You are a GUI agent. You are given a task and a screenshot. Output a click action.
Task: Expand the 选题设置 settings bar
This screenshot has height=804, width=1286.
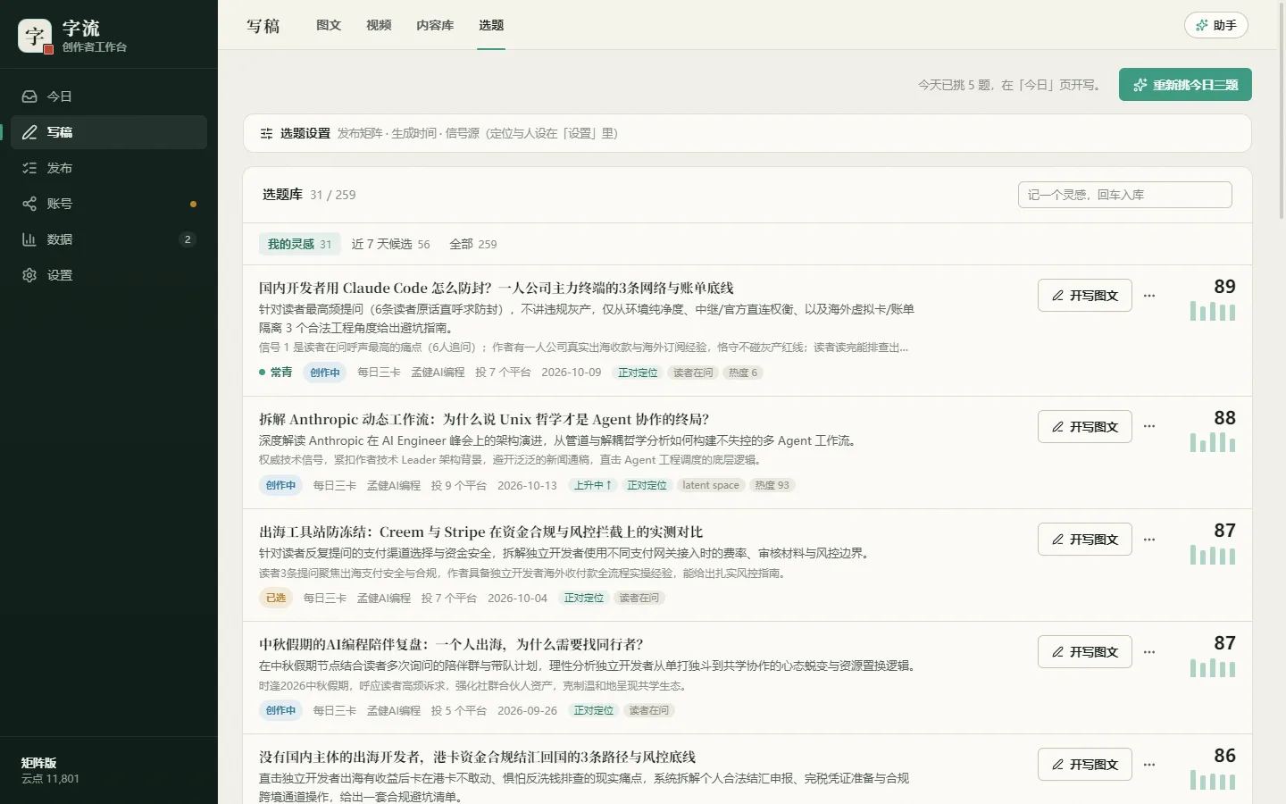pyautogui.click(x=747, y=133)
